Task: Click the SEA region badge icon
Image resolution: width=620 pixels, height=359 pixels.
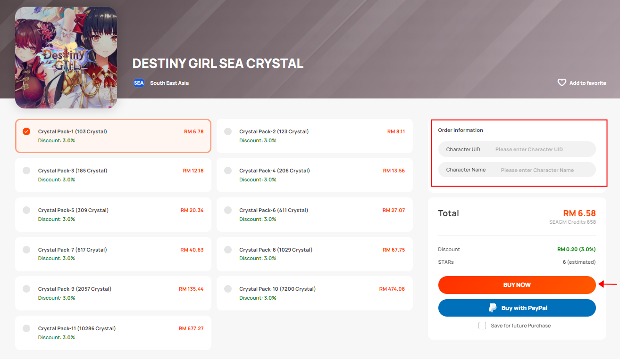Action: (139, 82)
